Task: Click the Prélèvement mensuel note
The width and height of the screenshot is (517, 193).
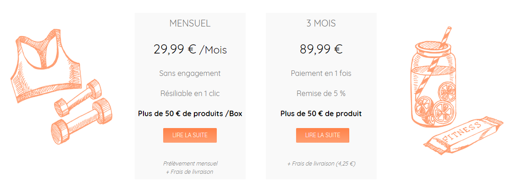Action: point(190,163)
